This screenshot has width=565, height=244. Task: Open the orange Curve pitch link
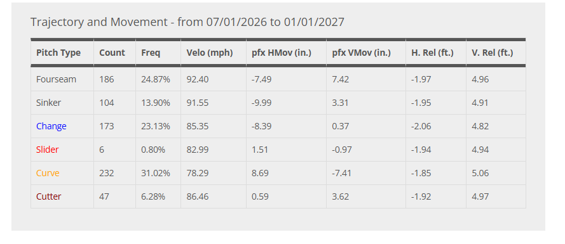(48, 173)
